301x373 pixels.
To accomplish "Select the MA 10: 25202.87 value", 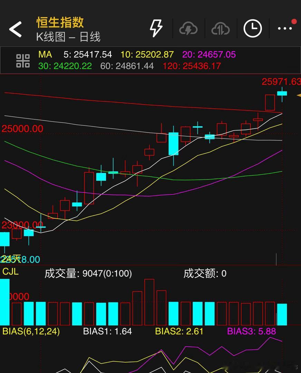I will [x=147, y=55].
